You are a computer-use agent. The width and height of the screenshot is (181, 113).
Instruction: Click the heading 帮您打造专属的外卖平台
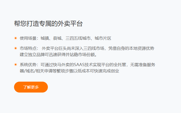coord(48,24)
